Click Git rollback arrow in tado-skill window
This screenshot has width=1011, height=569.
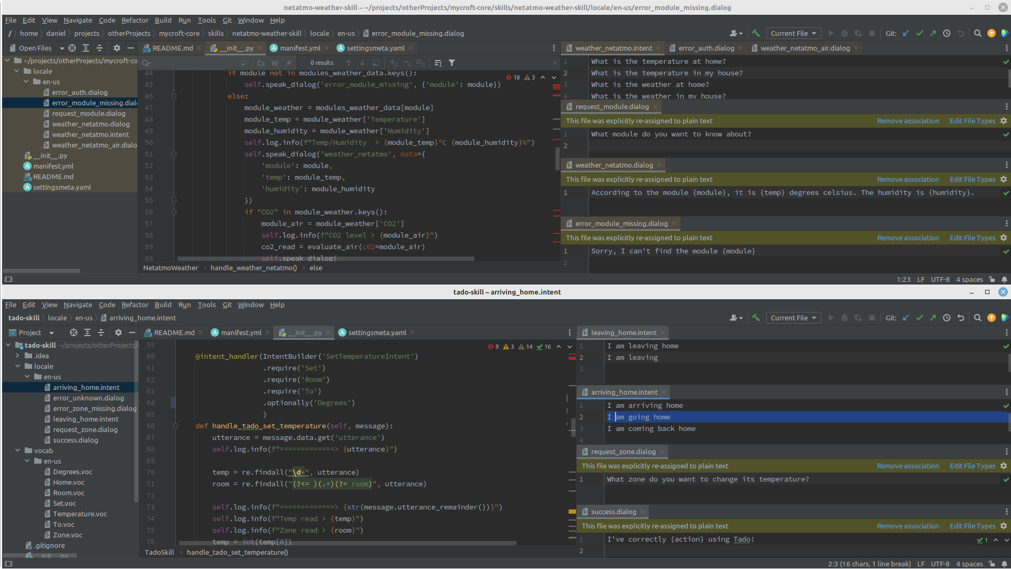pos(961,318)
